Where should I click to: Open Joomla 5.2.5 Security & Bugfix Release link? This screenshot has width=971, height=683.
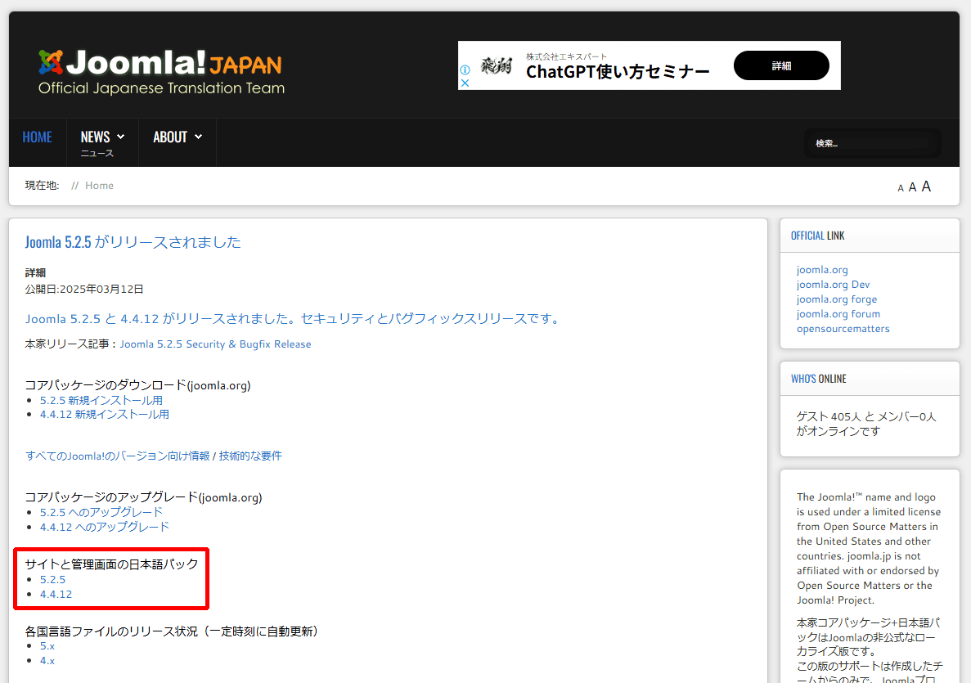click(x=215, y=344)
